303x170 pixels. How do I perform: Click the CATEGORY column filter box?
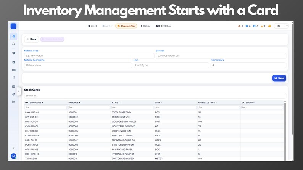click(x=262, y=107)
